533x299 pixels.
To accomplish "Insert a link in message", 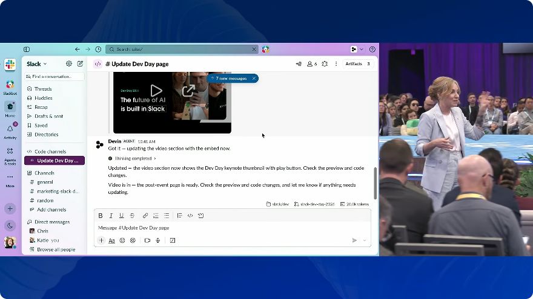I will click(145, 216).
